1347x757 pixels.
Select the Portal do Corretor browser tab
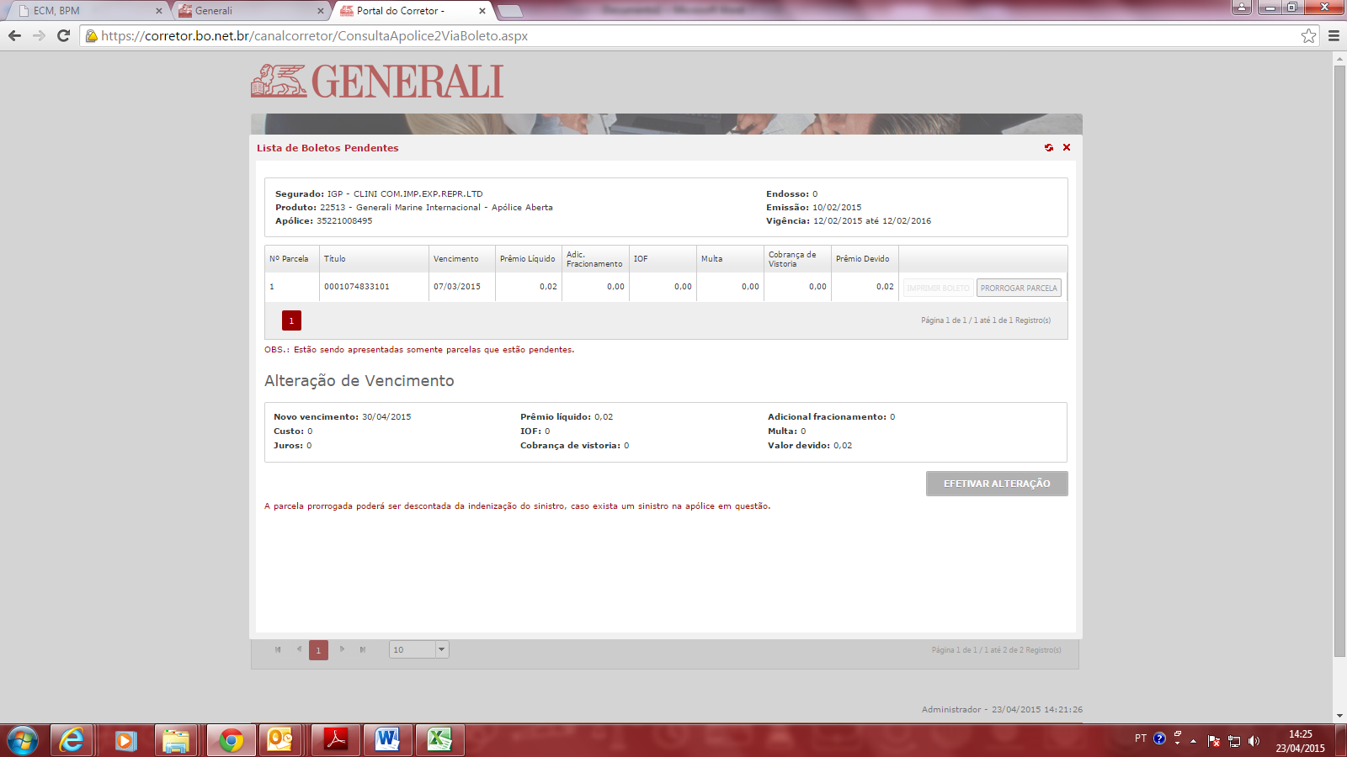(413, 11)
